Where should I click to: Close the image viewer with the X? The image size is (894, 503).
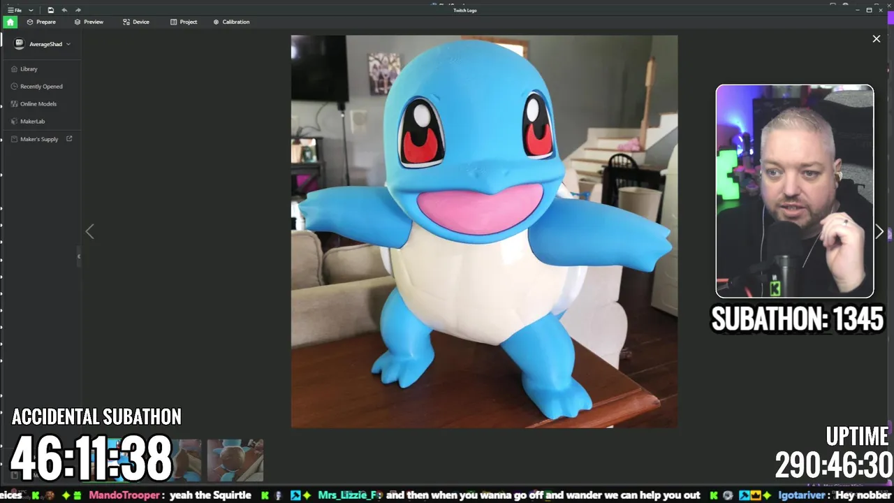point(877,39)
